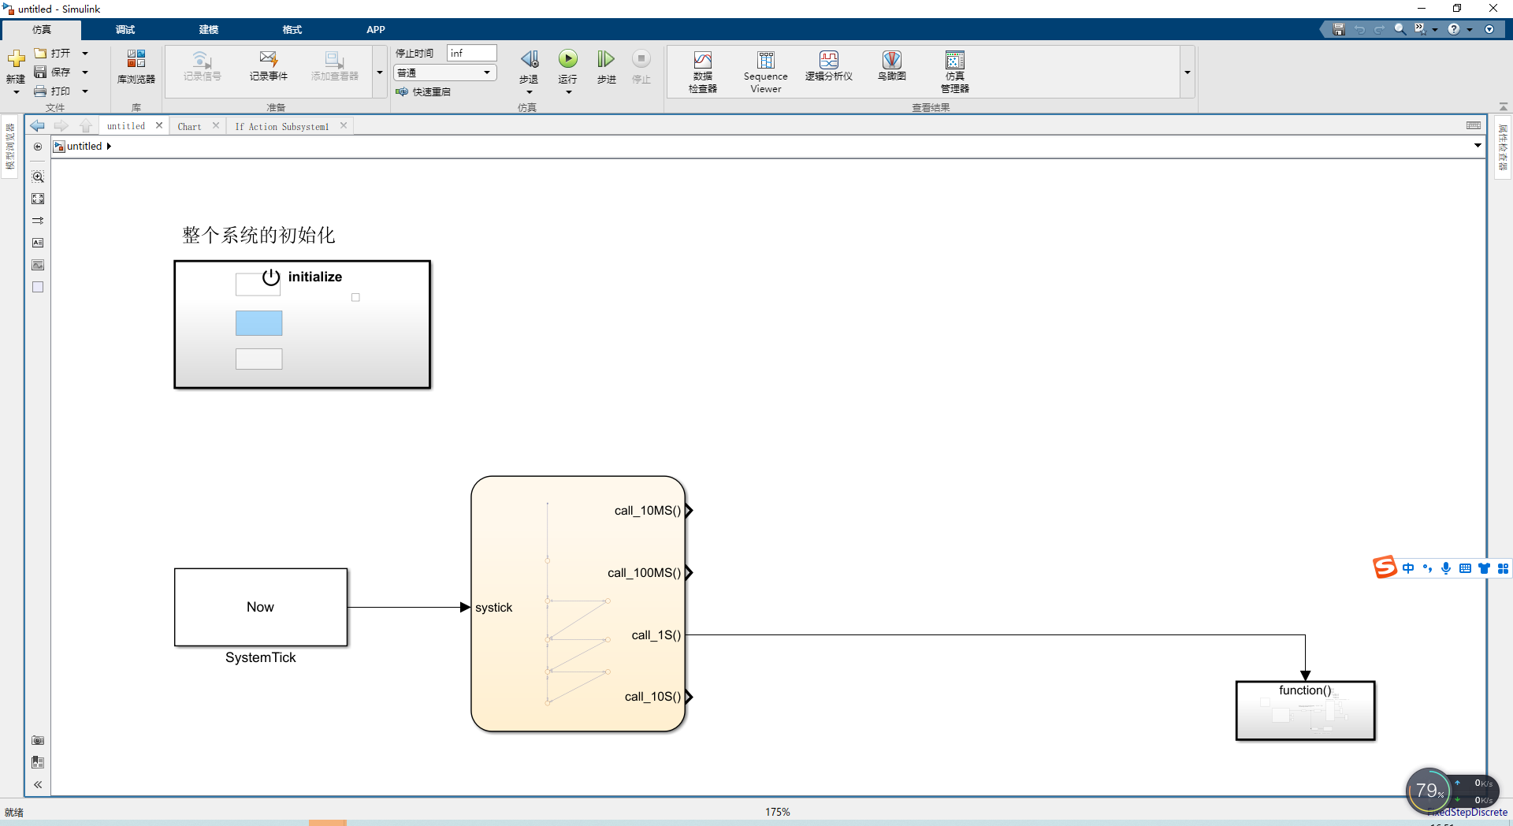Switch to the APP ribbon tab
The width and height of the screenshot is (1513, 826).
pos(375,30)
